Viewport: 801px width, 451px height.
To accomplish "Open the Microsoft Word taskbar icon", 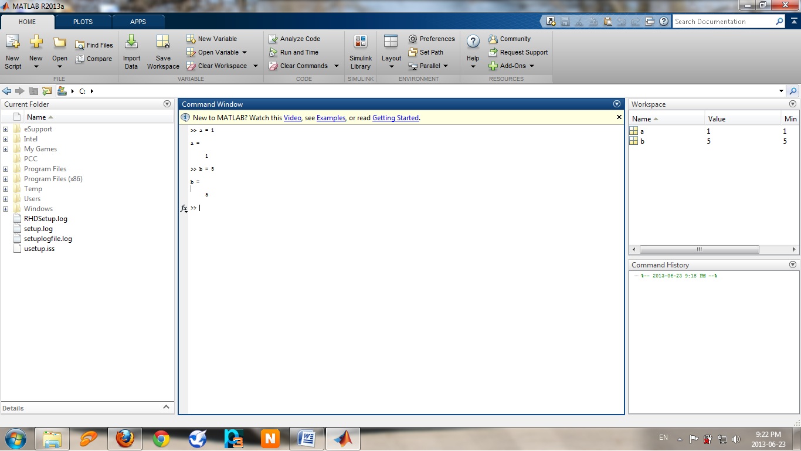I will (x=307, y=438).
